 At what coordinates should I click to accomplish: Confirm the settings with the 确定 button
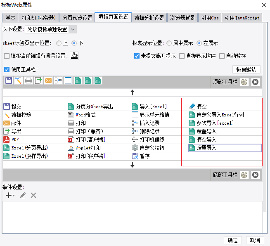pyautogui.click(x=232, y=240)
